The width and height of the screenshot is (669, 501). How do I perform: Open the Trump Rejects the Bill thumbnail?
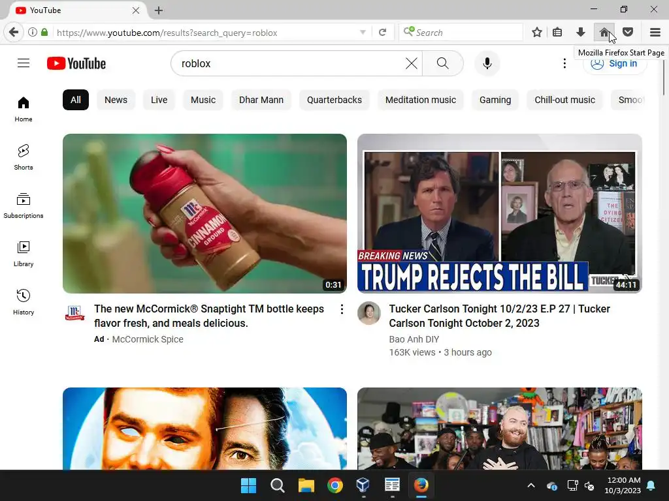(x=500, y=213)
